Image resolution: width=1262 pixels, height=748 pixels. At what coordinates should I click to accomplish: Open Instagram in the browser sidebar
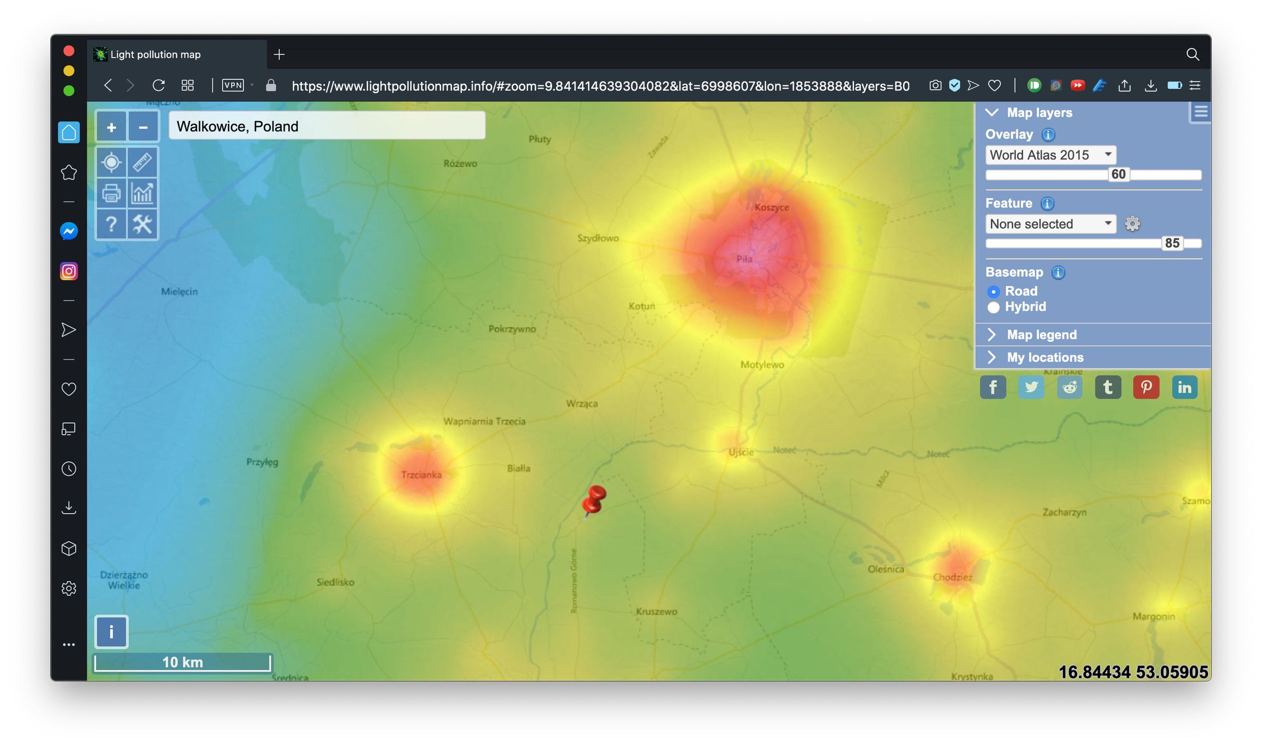[x=69, y=271]
